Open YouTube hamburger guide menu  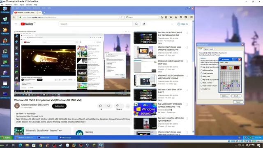coord(16,24)
